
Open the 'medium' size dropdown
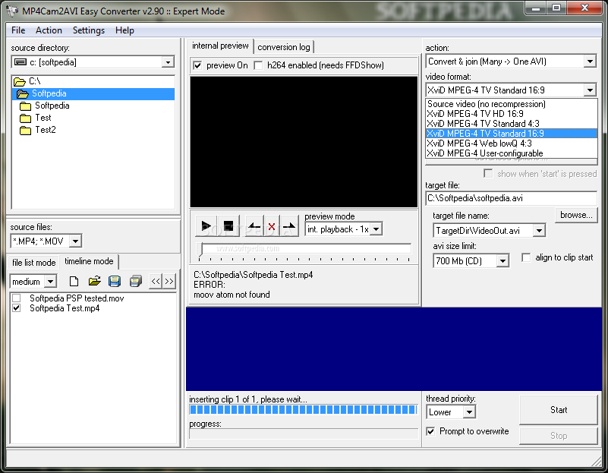coord(50,282)
